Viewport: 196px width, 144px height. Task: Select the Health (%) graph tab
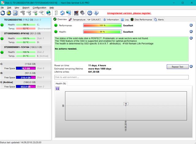point(61,84)
